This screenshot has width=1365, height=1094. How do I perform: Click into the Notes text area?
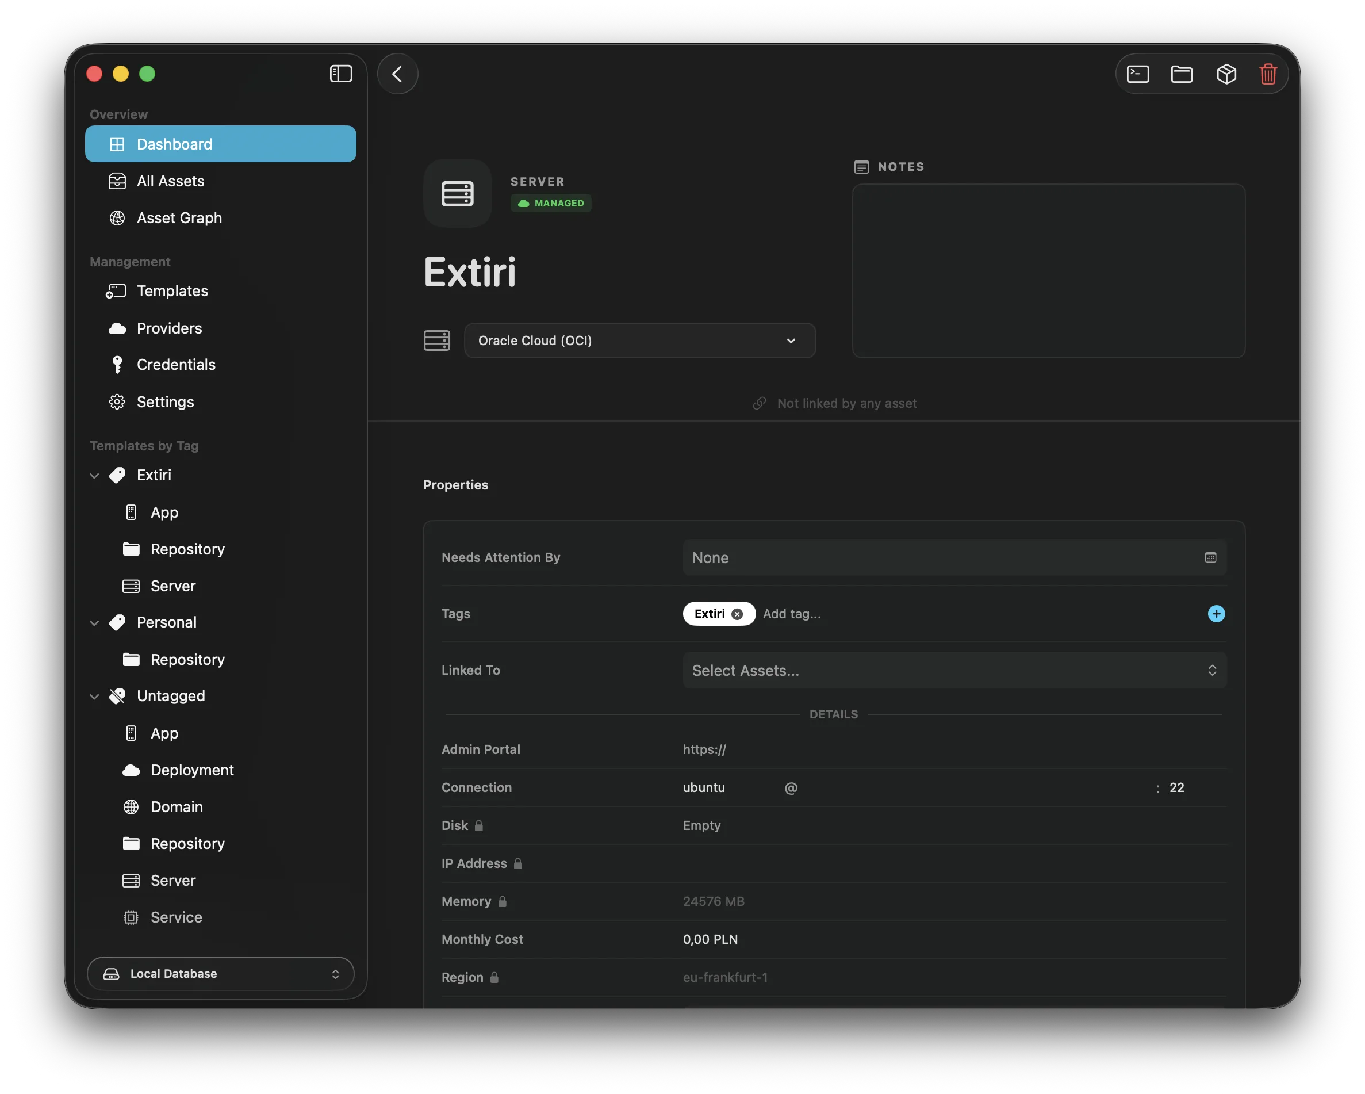(x=1048, y=271)
